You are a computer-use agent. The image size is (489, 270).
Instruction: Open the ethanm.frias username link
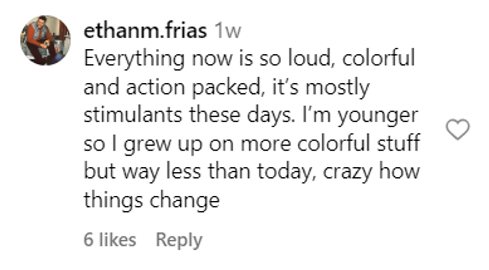point(145,31)
